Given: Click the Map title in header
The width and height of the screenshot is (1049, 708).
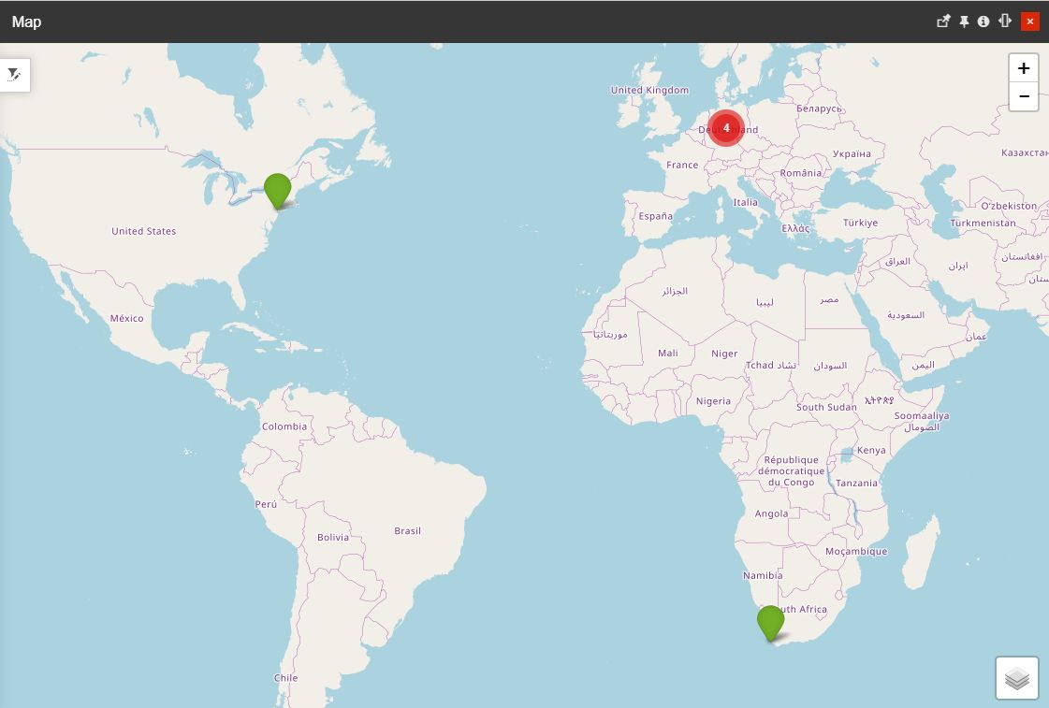Looking at the screenshot, I should pyautogui.click(x=26, y=22).
